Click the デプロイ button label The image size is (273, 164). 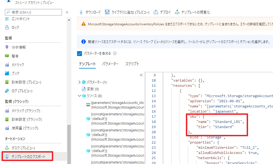(x=166, y=12)
